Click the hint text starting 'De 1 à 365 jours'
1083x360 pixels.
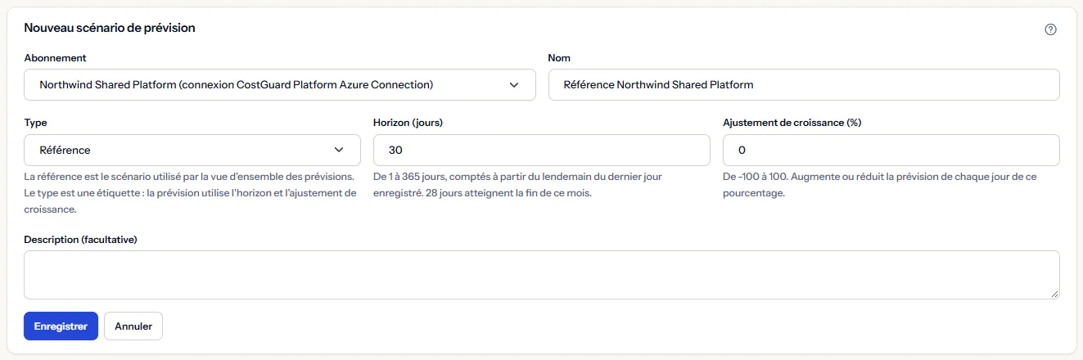pyautogui.click(x=517, y=185)
